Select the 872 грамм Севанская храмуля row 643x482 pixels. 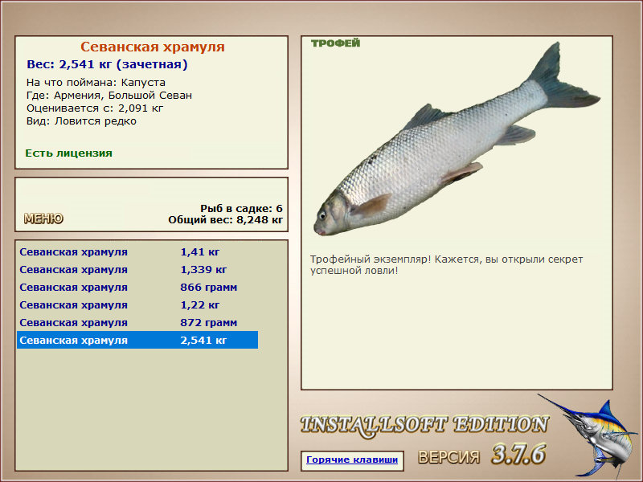tap(137, 323)
